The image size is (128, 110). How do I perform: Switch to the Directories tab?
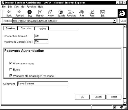tap(26, 28)
